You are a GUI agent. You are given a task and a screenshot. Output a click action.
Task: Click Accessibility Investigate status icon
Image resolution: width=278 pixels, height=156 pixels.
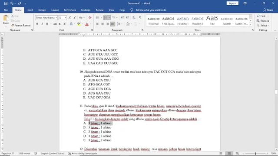(69, 153)
